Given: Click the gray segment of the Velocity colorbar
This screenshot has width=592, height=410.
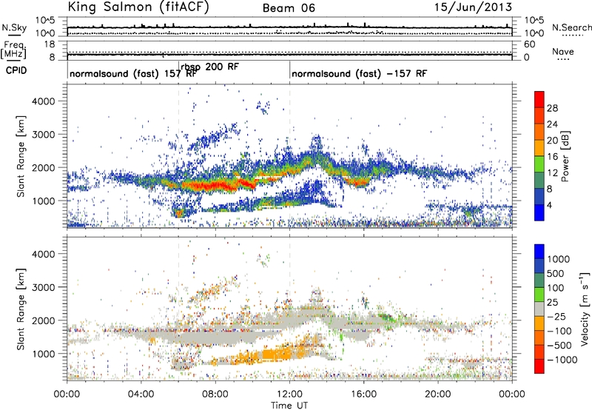Looking at the screenshot, I should pos(539,309).
